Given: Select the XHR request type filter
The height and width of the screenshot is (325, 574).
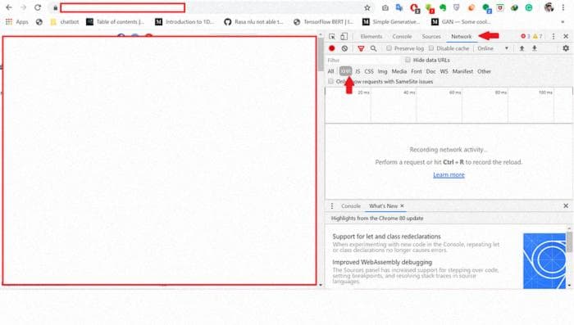Looking at the screenshot, I should 345,71.
